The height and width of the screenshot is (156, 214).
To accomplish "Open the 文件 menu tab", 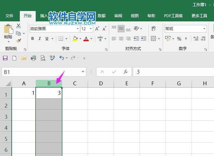I will pyautogui.click(x=9, y=16).
